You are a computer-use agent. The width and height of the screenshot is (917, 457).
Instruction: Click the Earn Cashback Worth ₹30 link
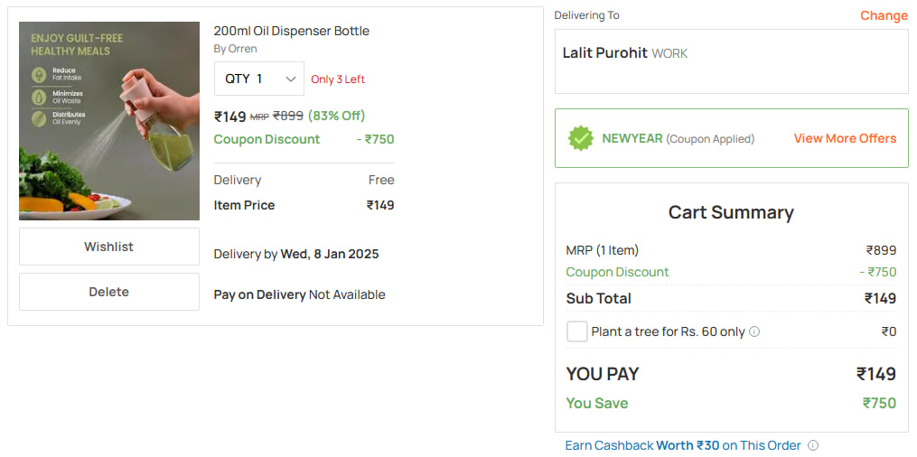[x=682, y=445]
